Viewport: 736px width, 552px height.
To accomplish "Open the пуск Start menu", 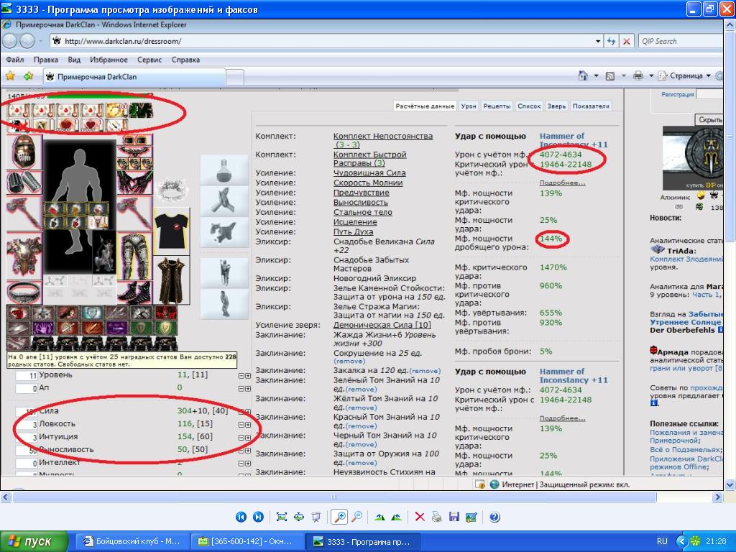I will (34, 542).
